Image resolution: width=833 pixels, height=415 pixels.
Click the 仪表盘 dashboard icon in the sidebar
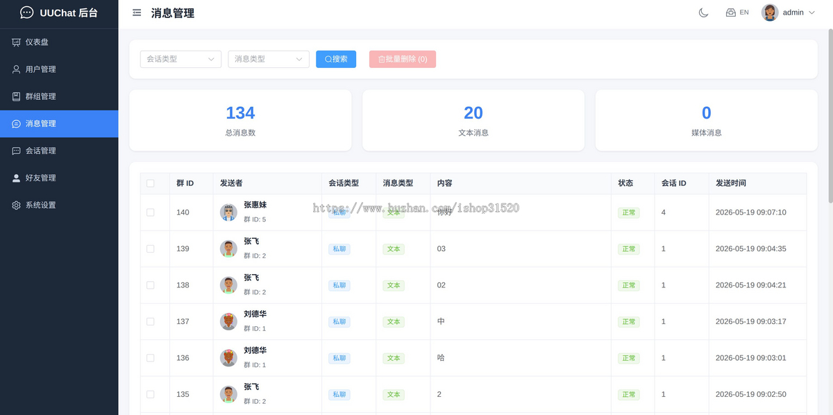16,42
